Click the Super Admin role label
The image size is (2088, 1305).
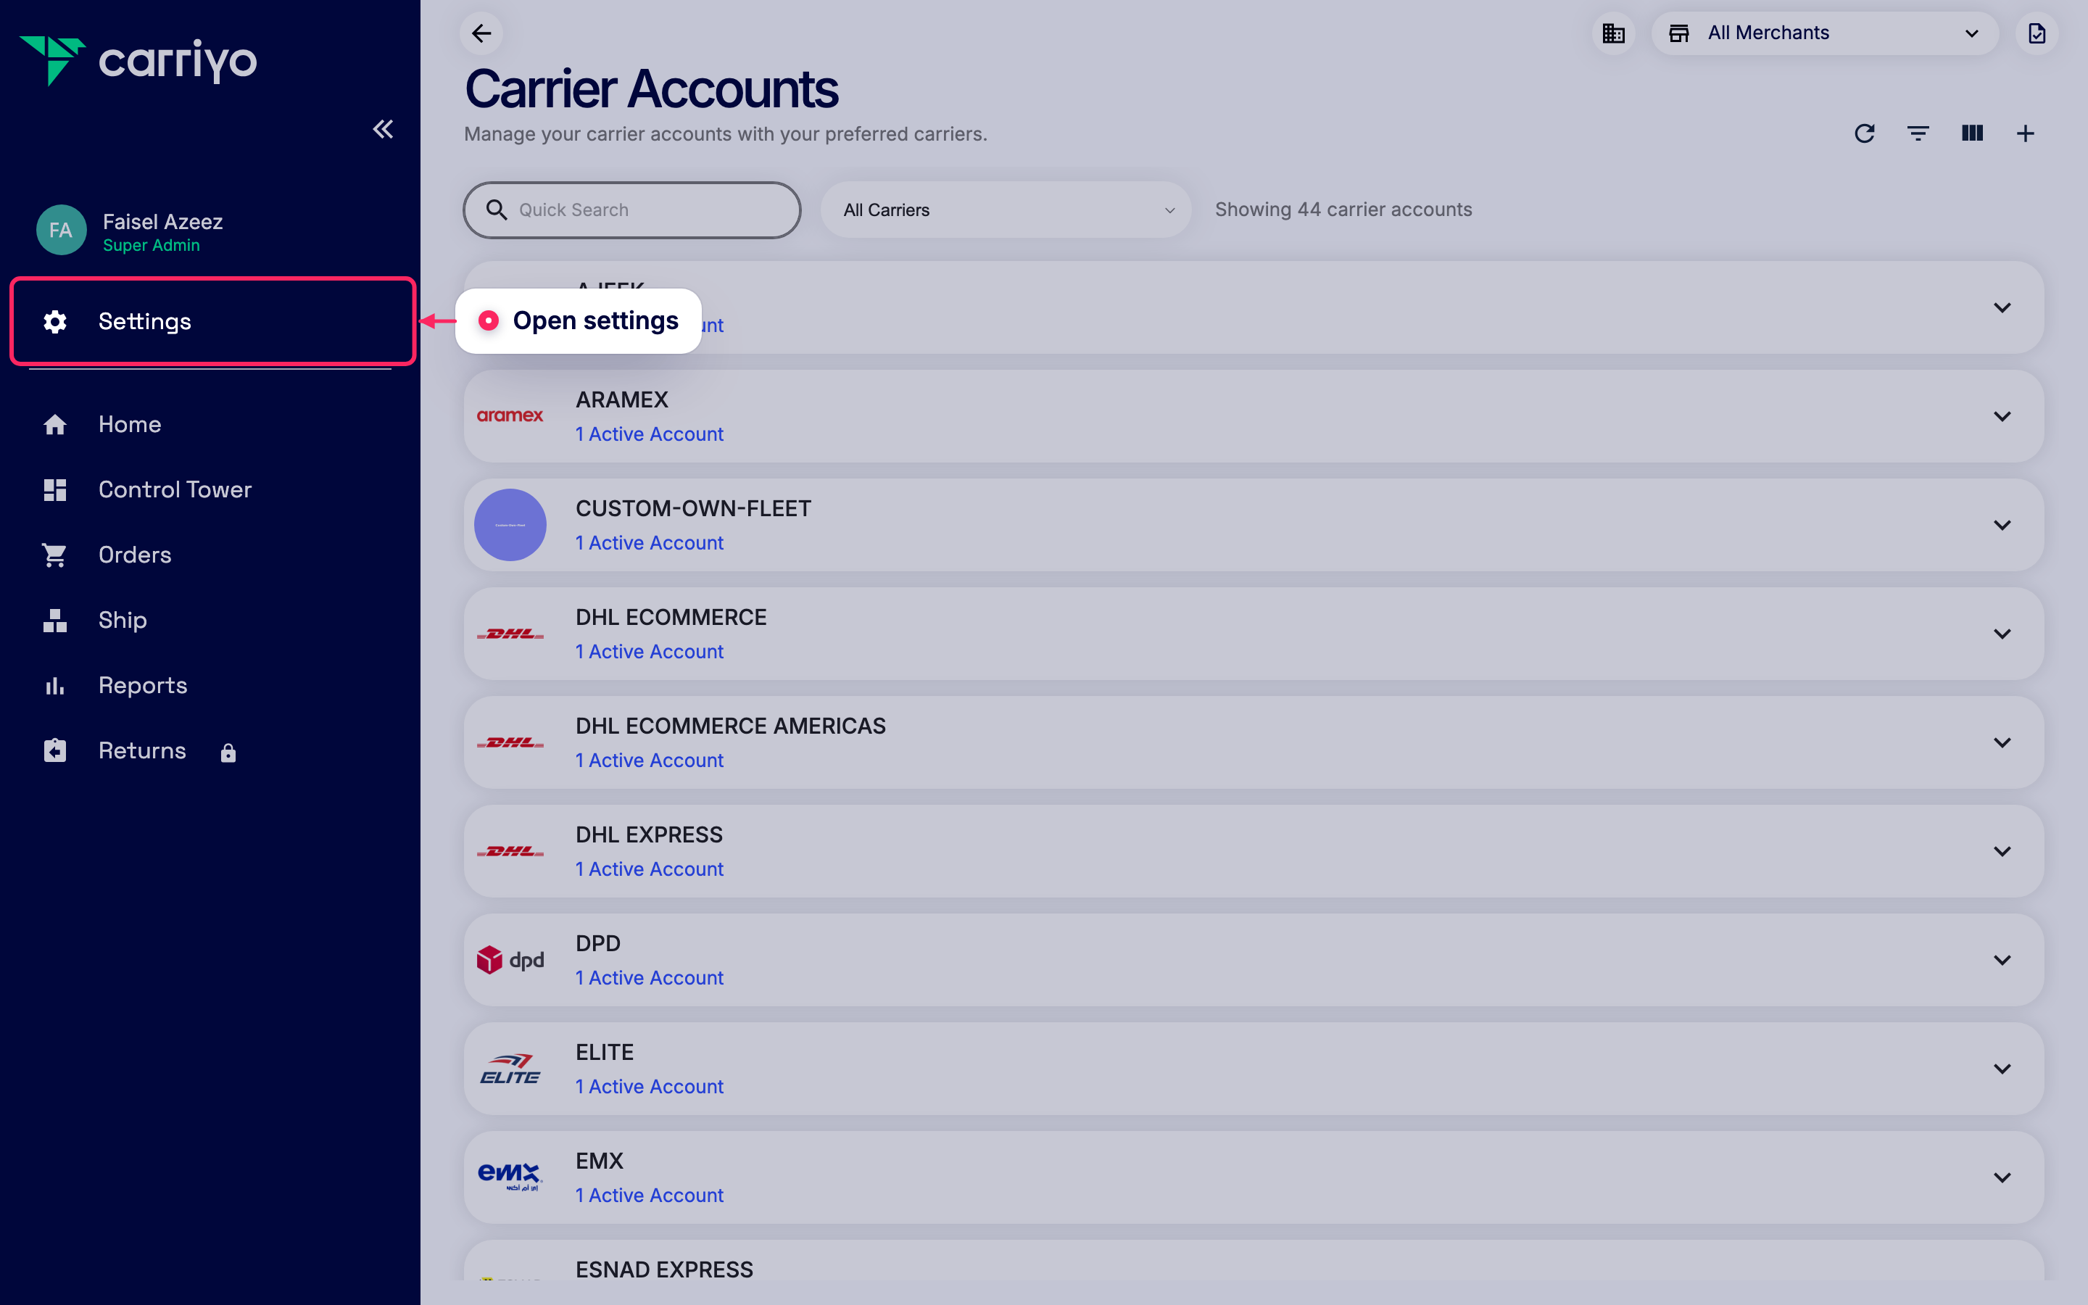click(x=152, y=246)
